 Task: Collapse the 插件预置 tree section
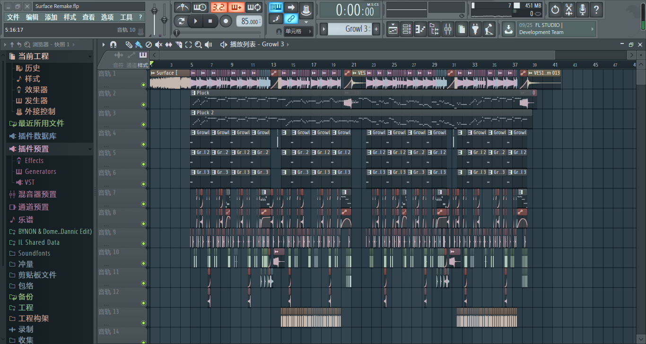(x=90, y=149)
